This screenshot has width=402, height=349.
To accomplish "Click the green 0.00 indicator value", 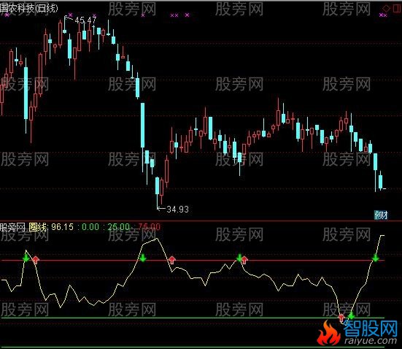I will coord(90,227).
